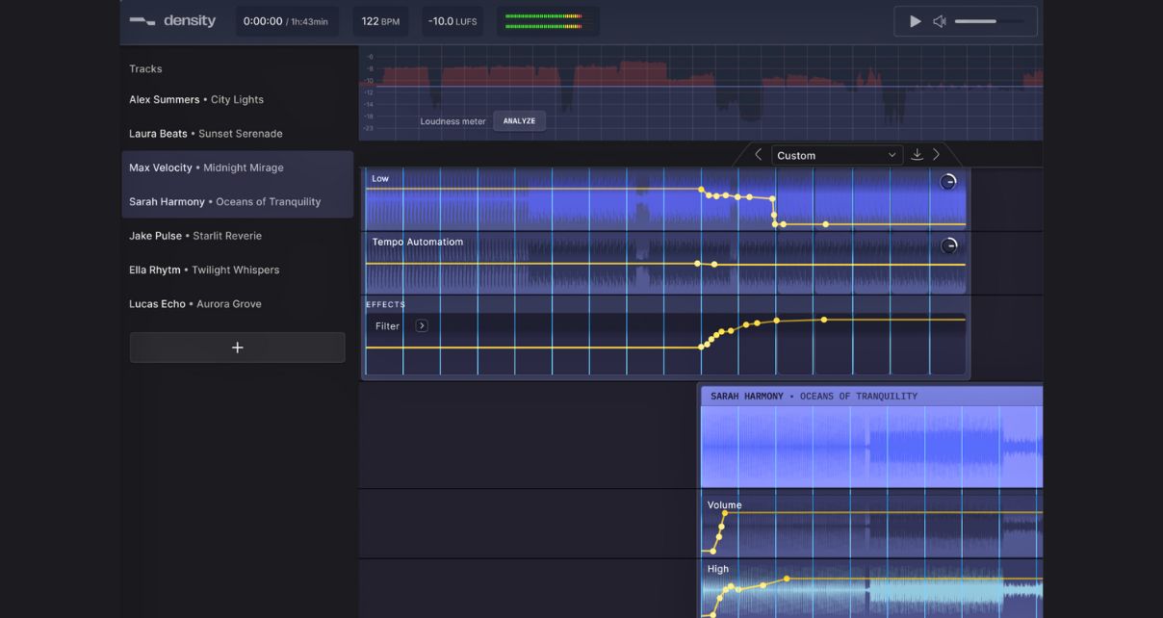The width and height of the screenshot is (1163, 618).
Task: Expand the Filter effect settings arrow
Action: 421,325
